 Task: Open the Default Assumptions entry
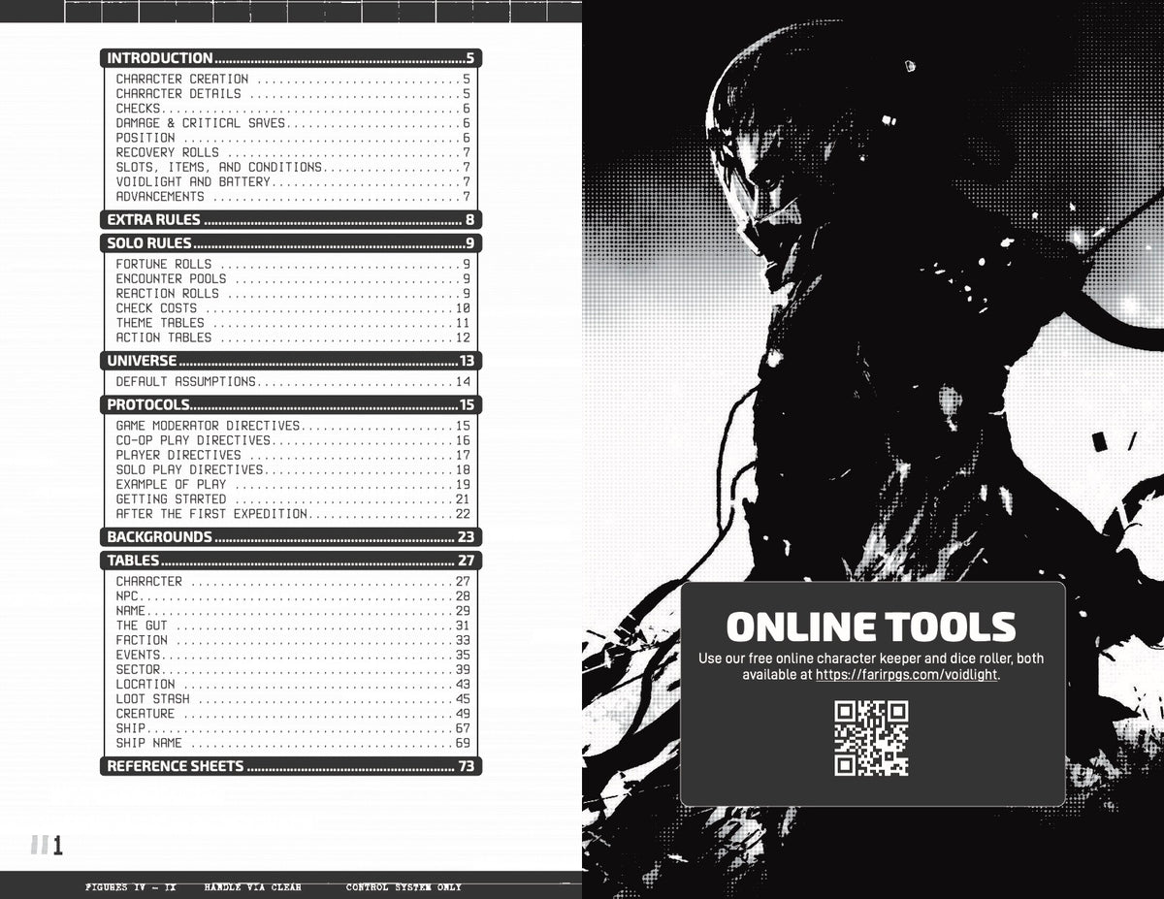[293, 382]
